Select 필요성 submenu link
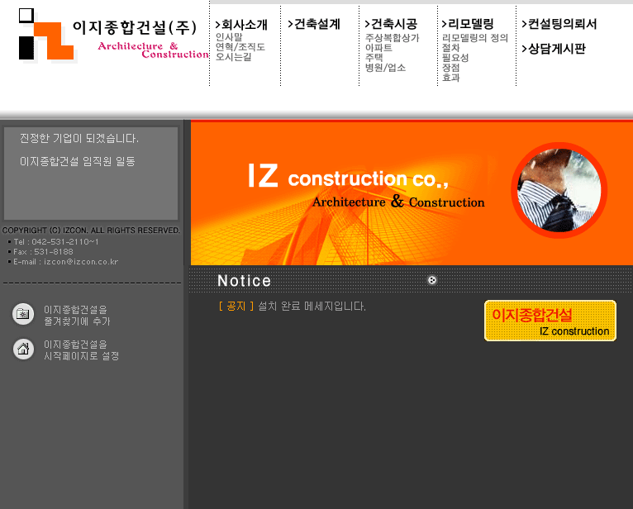This screenshot has width=633, height=509. tap(455, 58)
